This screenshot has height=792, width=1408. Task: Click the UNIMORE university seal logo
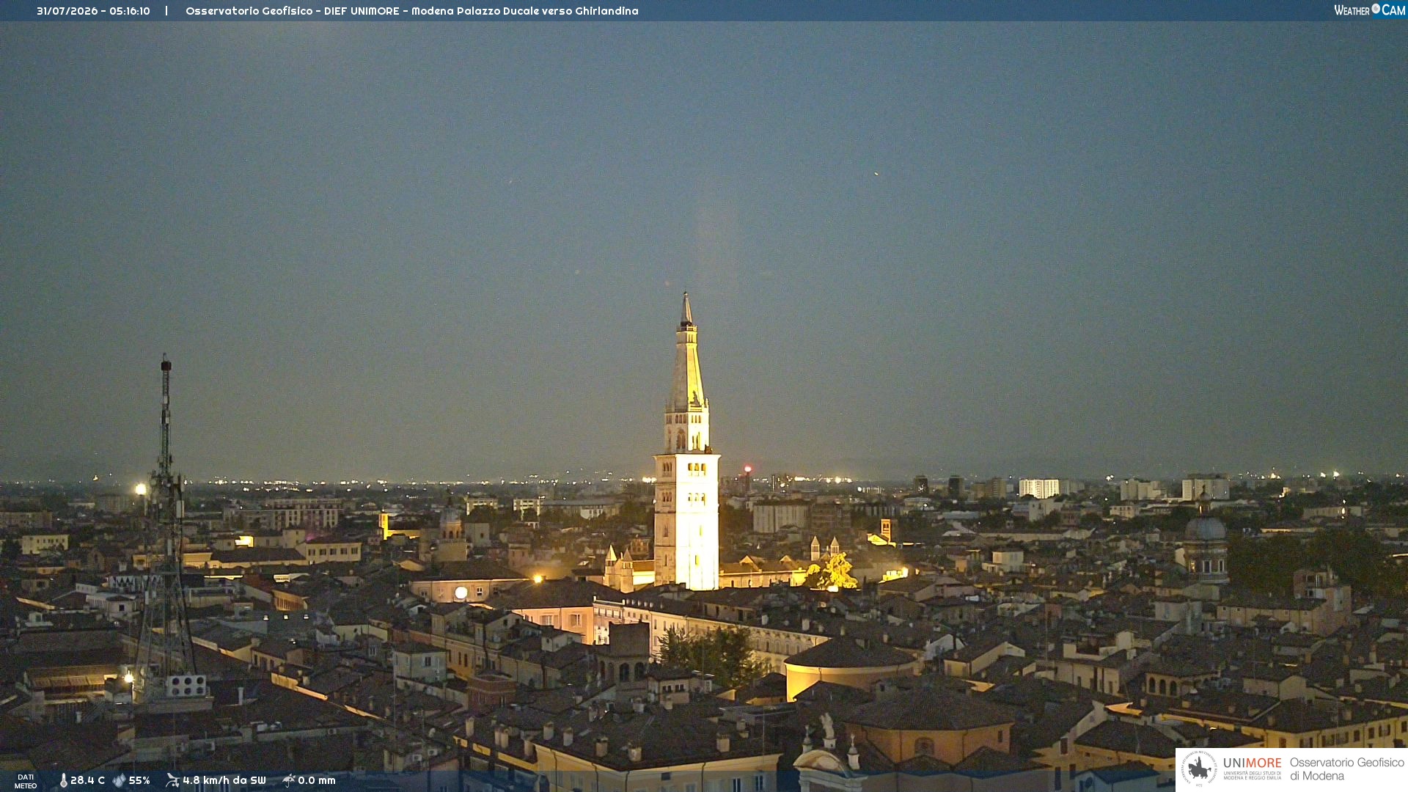click(x=1199, y=769)
